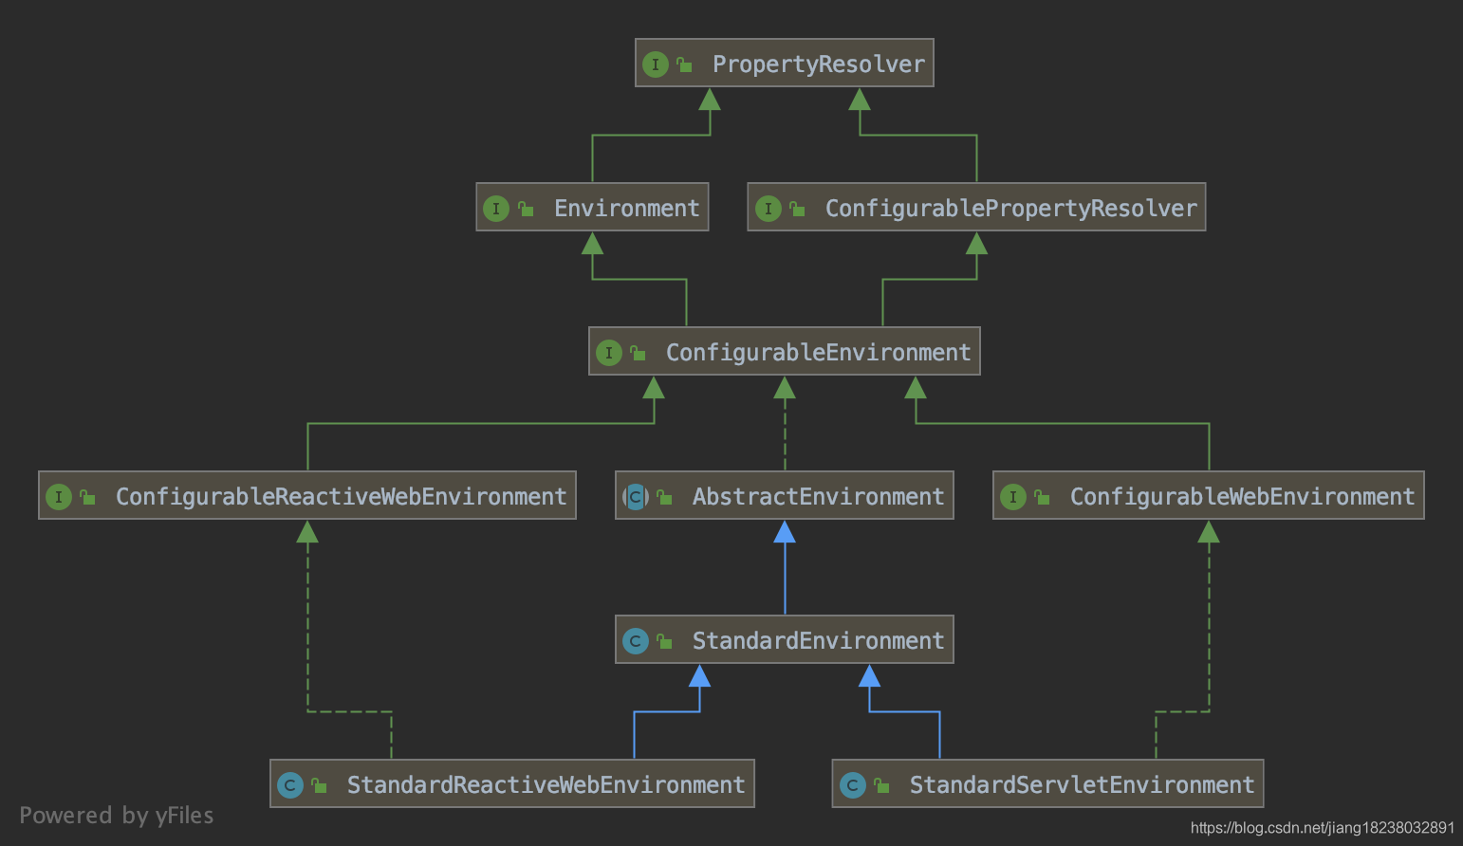
Task: Click the interface icon on ConfigurablePropertyResolver node
Action: (x=769, y=209)
